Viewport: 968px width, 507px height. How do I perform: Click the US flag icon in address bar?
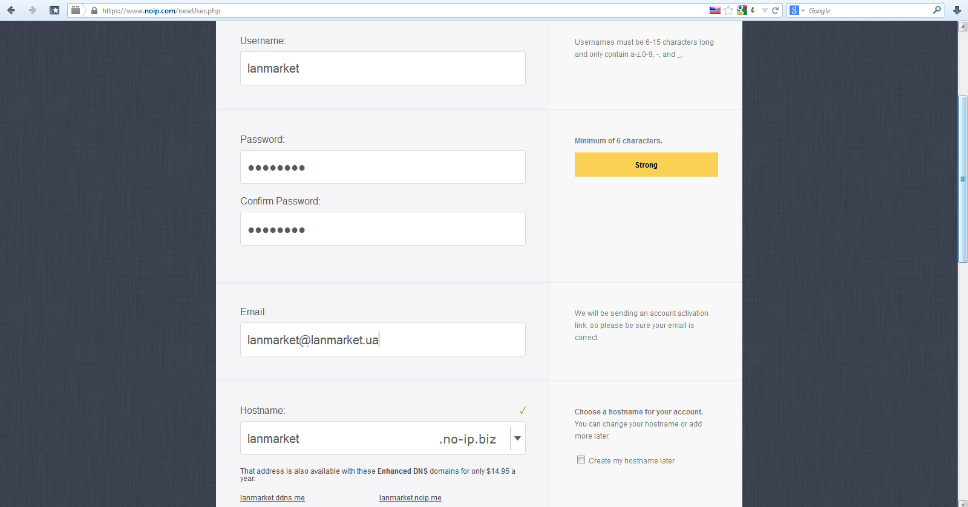(715, 10)
